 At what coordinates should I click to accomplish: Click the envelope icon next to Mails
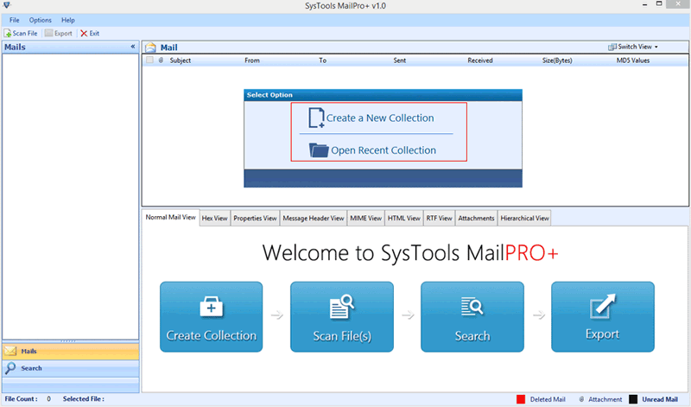click(10, 351)
